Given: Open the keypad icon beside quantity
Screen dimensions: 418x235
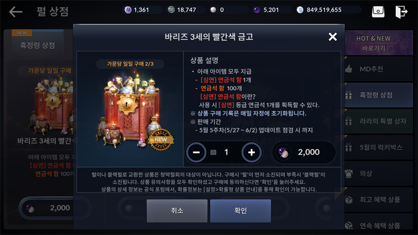Looking at the screenshot, I should tap(213, 152).
